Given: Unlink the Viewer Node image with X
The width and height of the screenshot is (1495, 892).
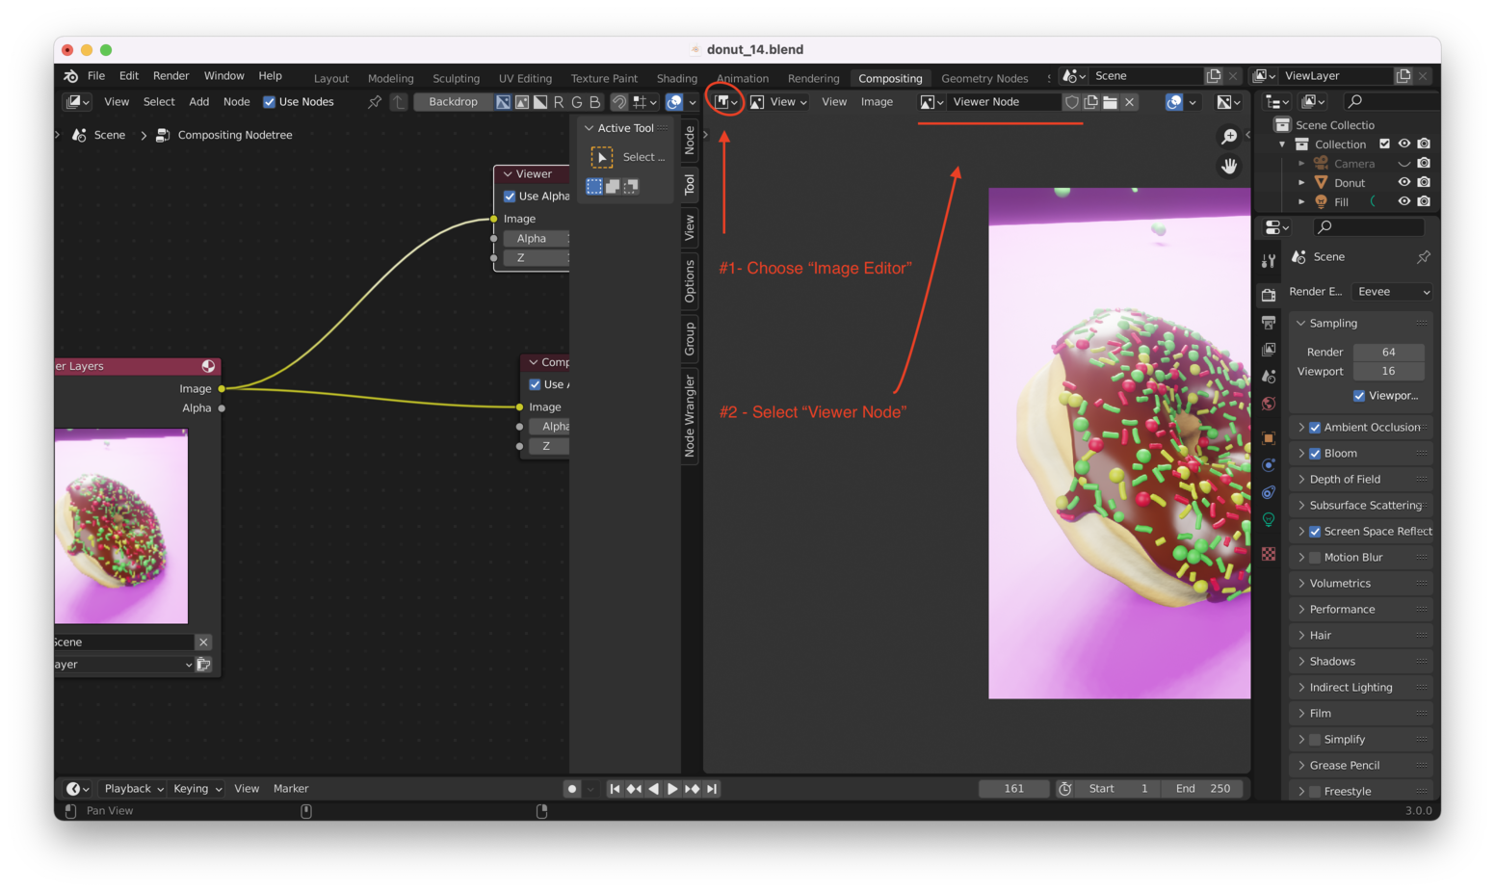Looking at the screenshot, I should click(1130, 102).
